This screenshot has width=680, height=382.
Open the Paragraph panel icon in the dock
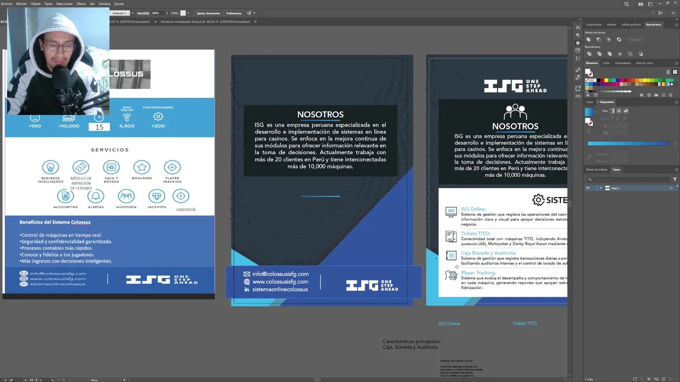click(578, 35)
